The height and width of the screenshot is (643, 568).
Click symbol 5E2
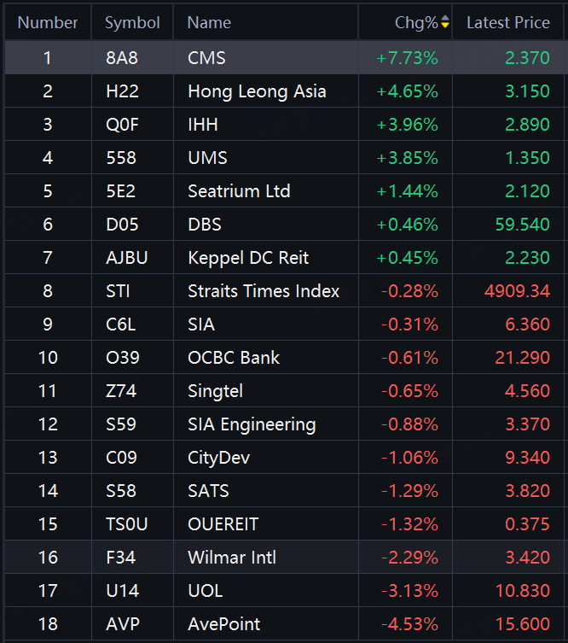(120, 191)
